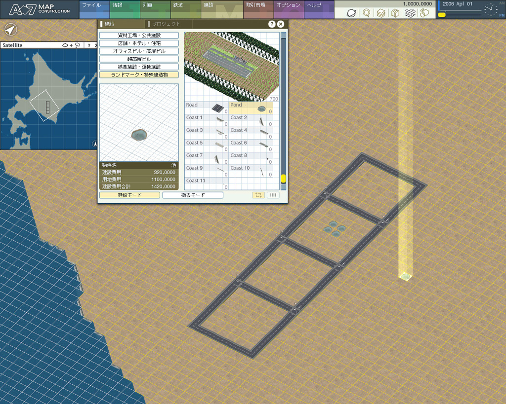Image resolution: width=506 pixels, height=404 pixels.
Task: Select the Coast 6 item
Action: point(251,146)
